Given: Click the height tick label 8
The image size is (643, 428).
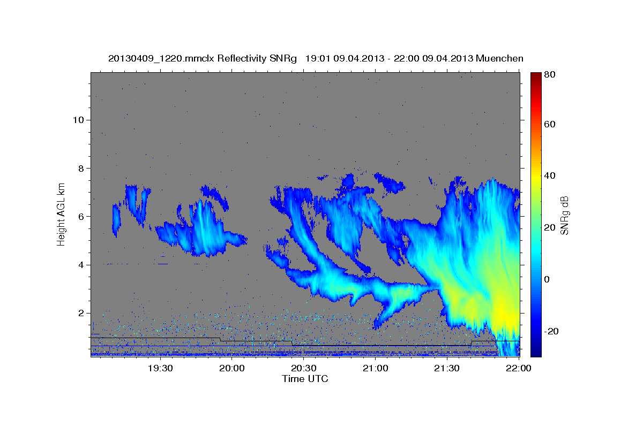Looking at the screenshot, I should pos(80,168).
